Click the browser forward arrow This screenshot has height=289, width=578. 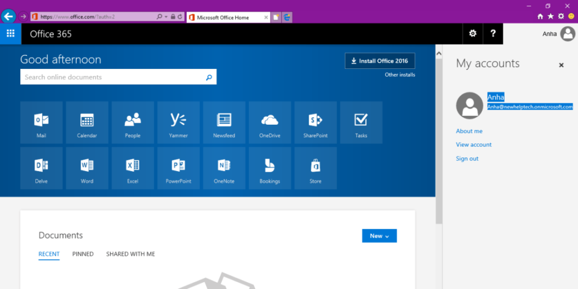pos(23,16)
